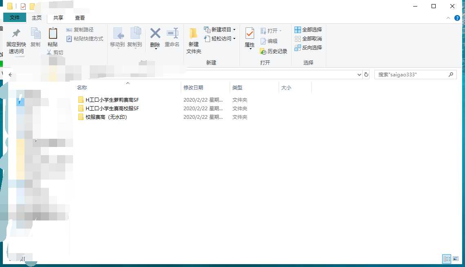Click 反向选择 (Invert selection)
The image size is (465, 267).
coord(308,47)
